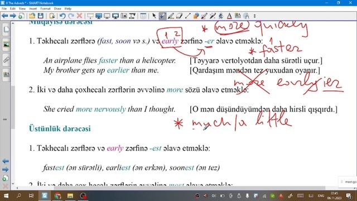Switch to SMART Notebook taskbar button
This screenshot has height=201, width=357.
(x=45, y=196)
